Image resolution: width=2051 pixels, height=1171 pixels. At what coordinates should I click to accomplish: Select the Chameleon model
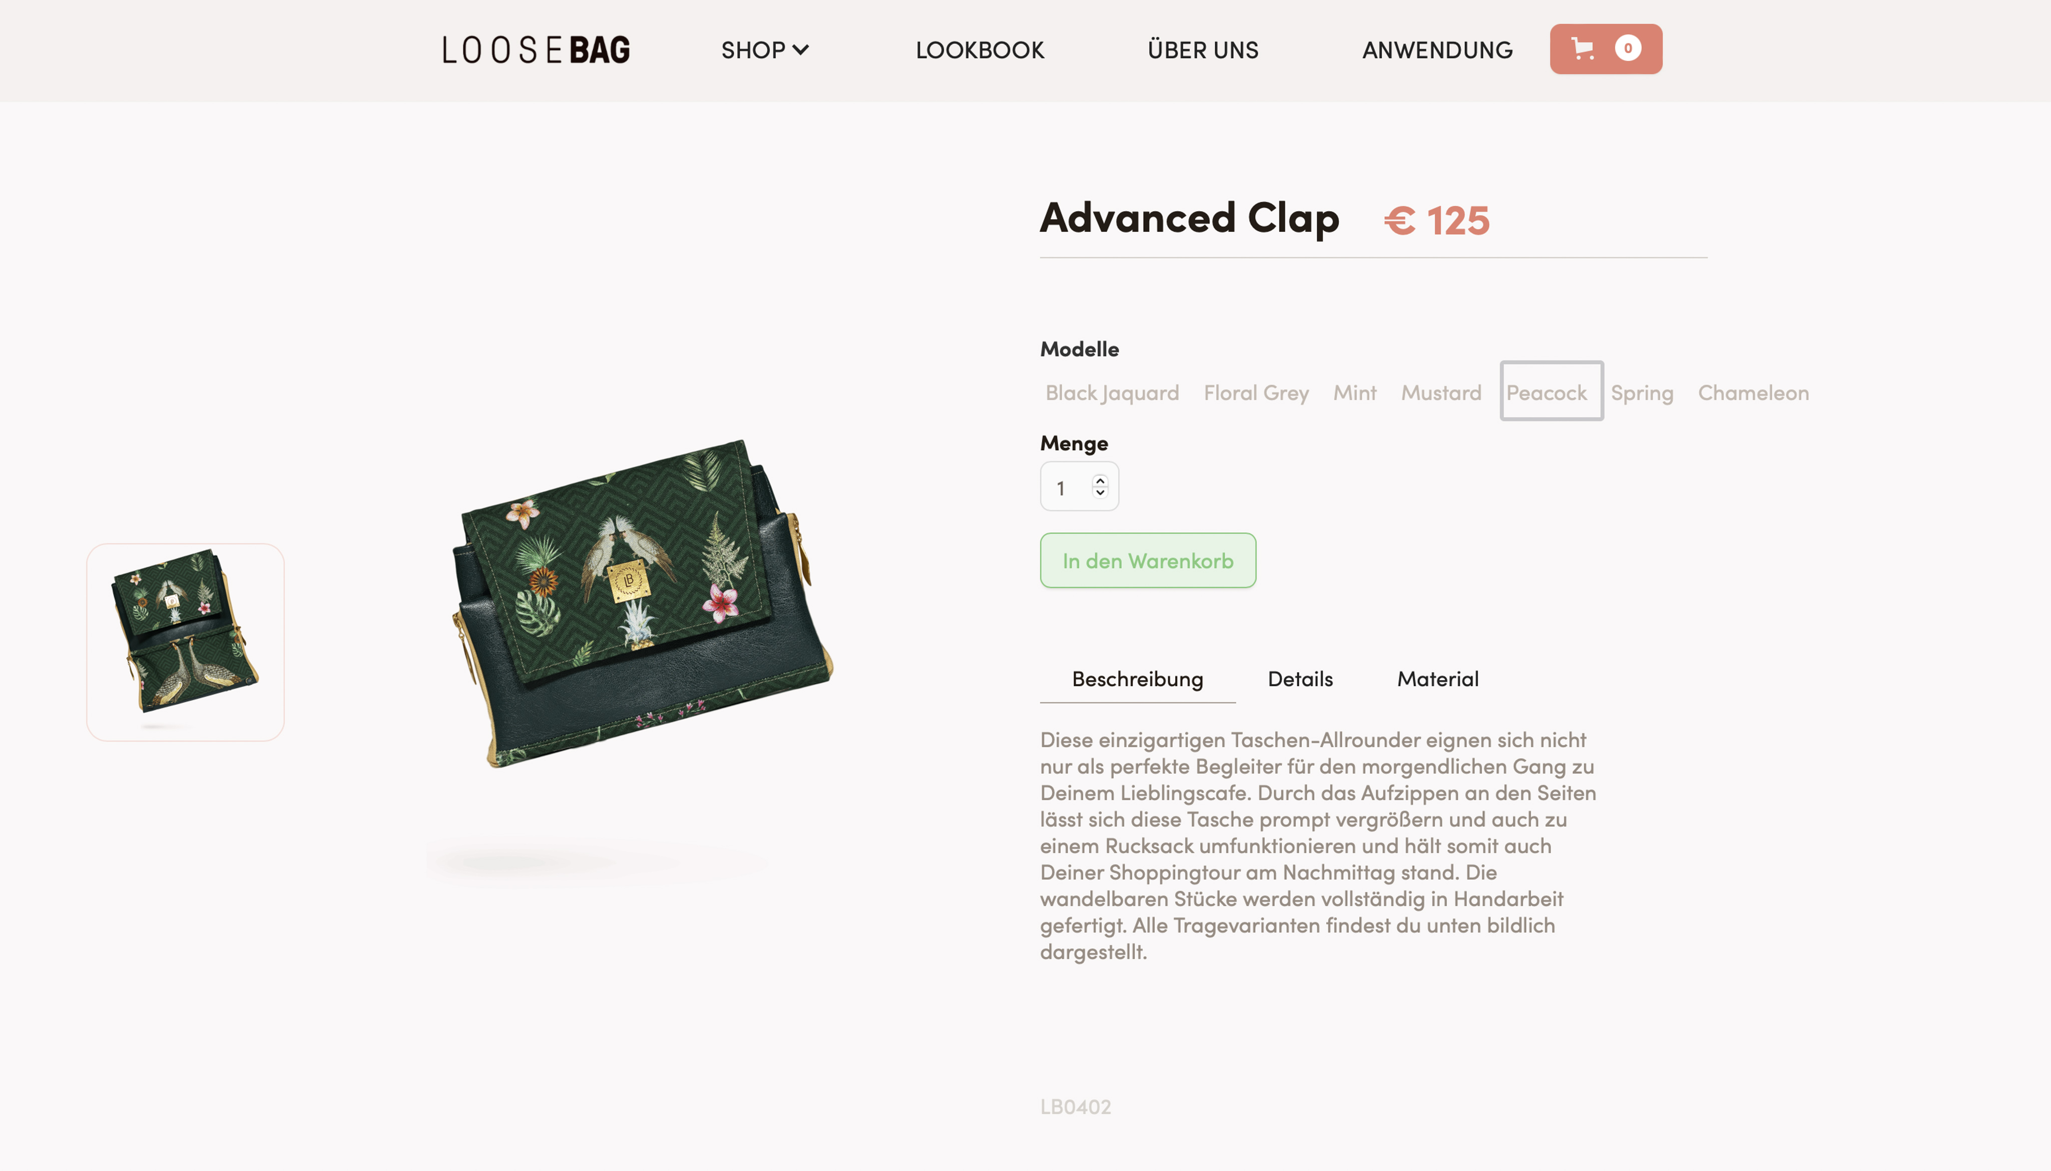(1753, 392)
